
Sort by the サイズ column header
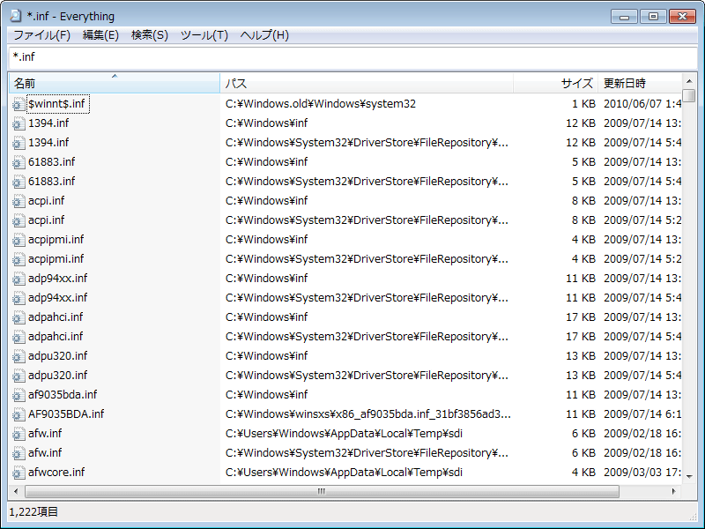(x=556, y=83)
